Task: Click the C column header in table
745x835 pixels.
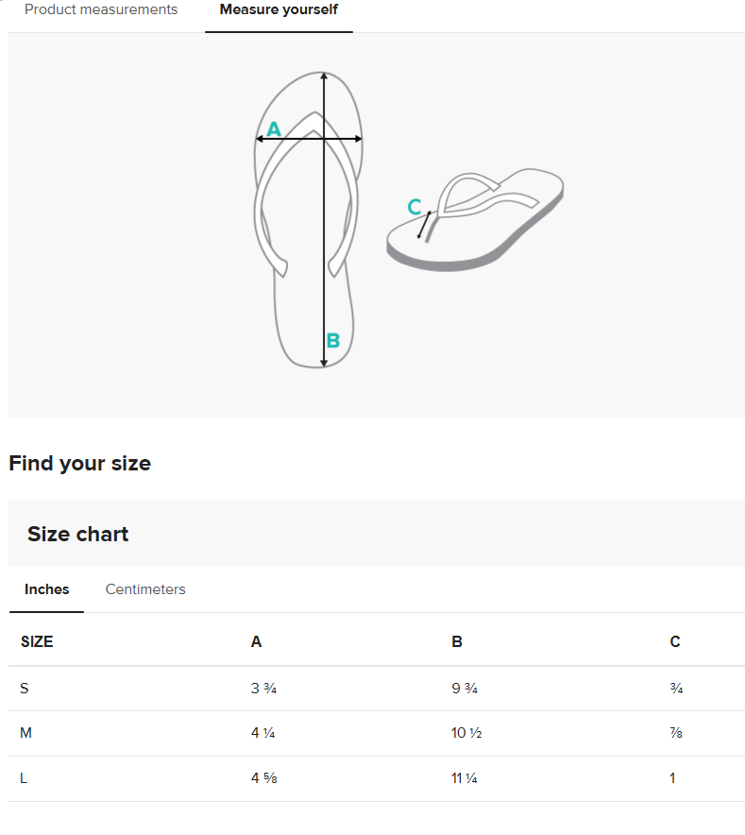Action: tap(674, 642)
